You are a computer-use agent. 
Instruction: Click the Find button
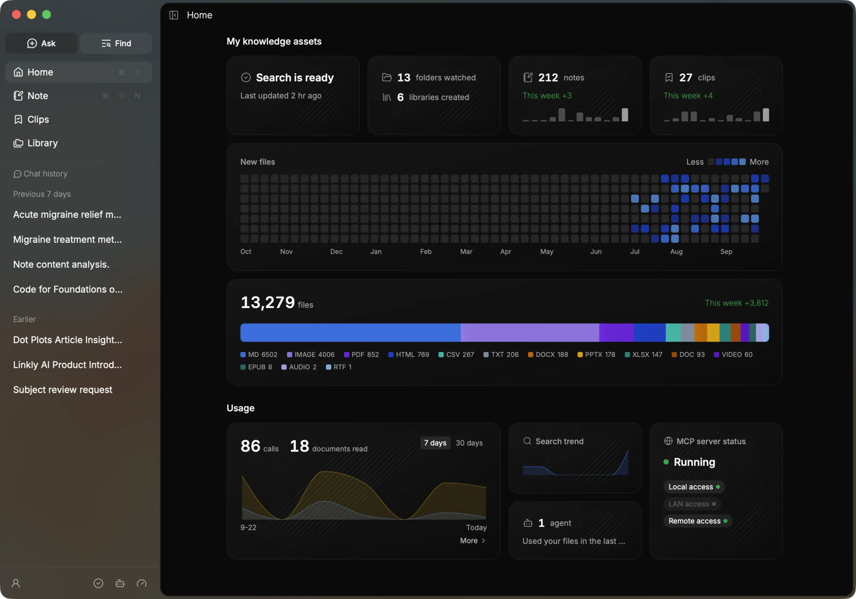click(116, 43)
